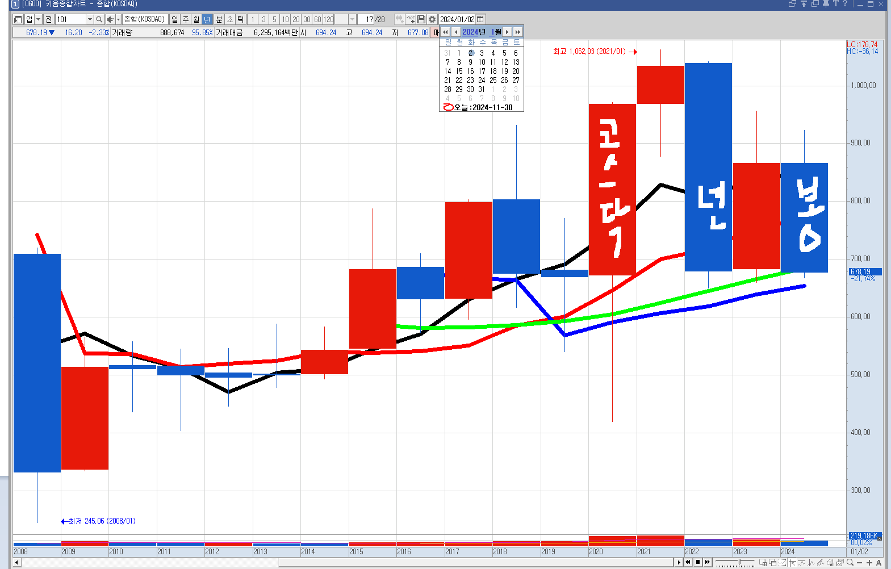Click the horizontal chart scrollbar left arrow
The width and height of the screenshot is (891, 569).
tap(17, 563)
